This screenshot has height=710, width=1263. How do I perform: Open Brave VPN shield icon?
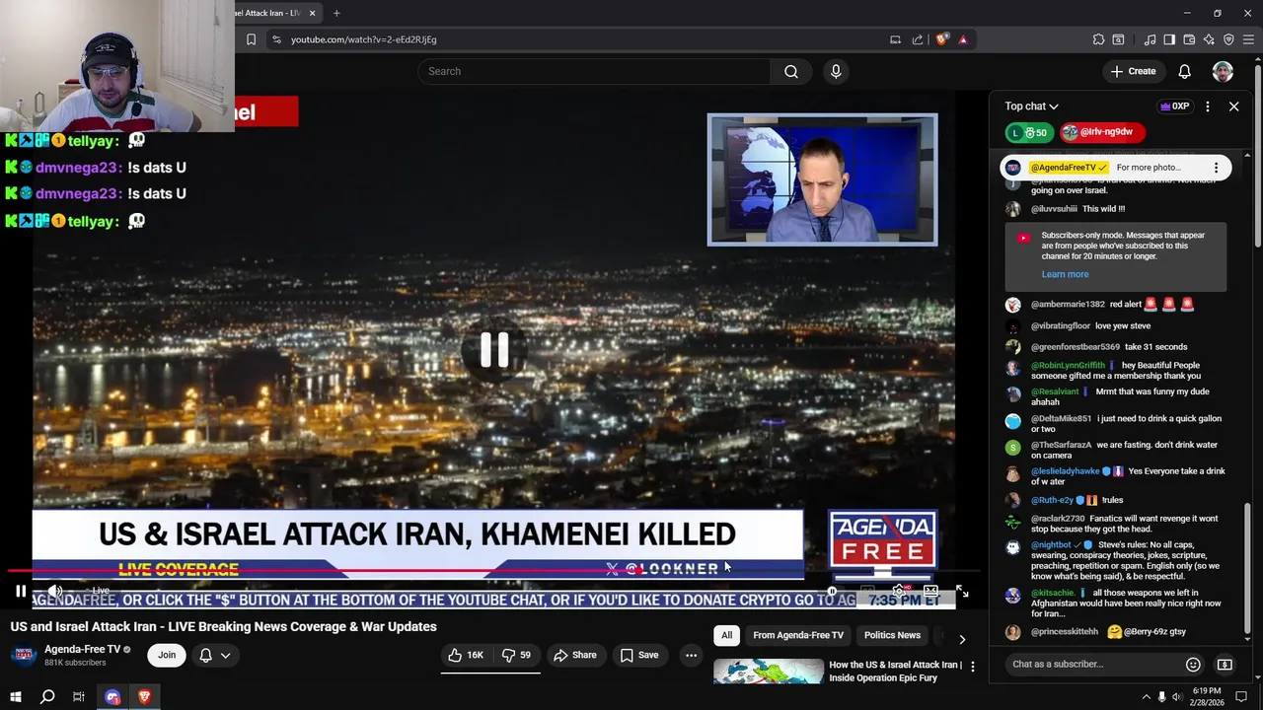point(1228,39)
